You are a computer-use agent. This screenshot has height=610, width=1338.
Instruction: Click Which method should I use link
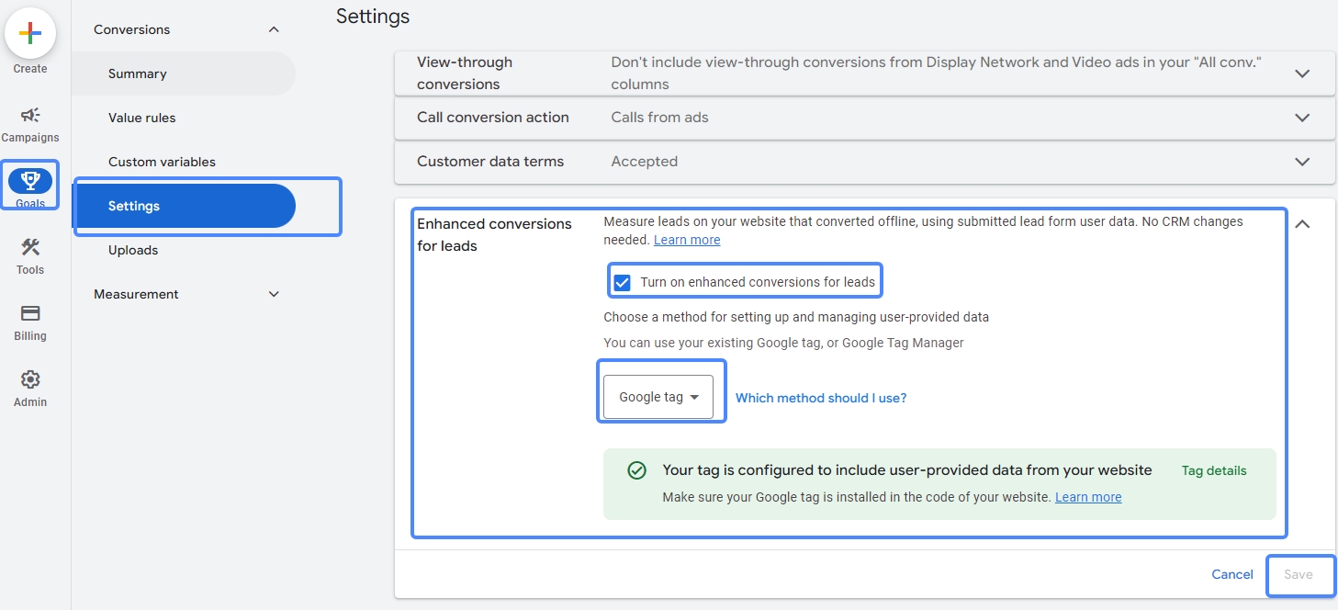click(821, 398)
